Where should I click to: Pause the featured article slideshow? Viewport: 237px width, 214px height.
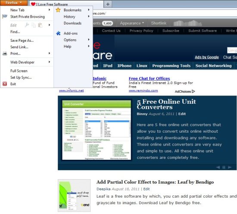tap(224, 167)
